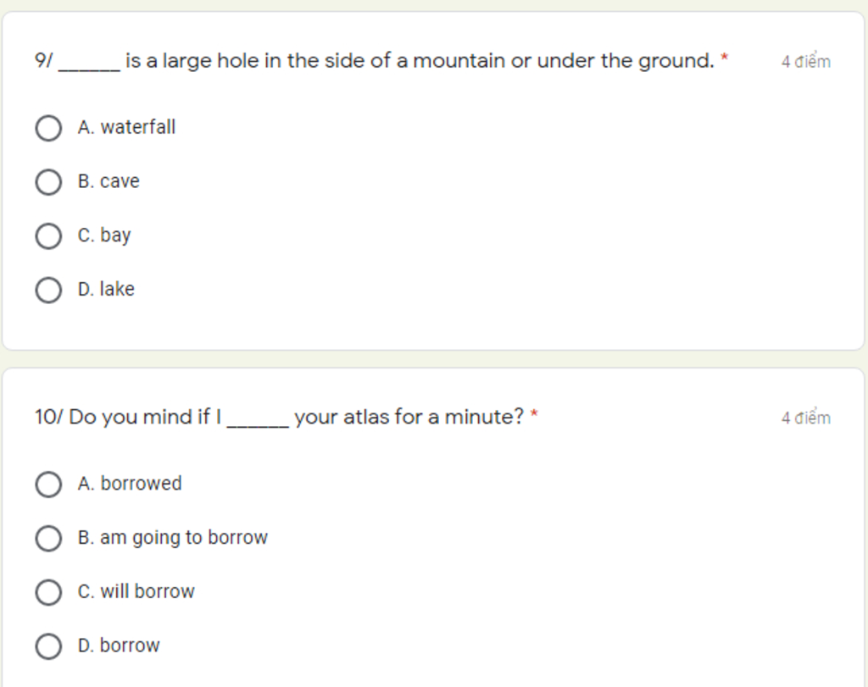
Task: Click the 'A. borrowed' option label
Action: pyautogui.click(x=130, y=484)
